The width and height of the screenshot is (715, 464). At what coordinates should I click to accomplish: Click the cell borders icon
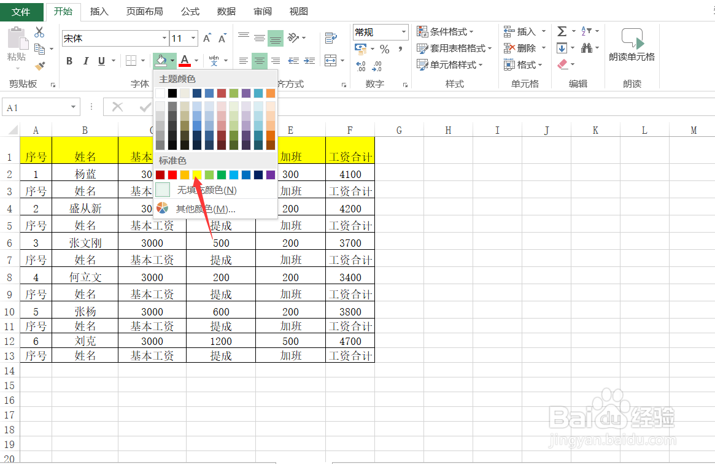131,60
